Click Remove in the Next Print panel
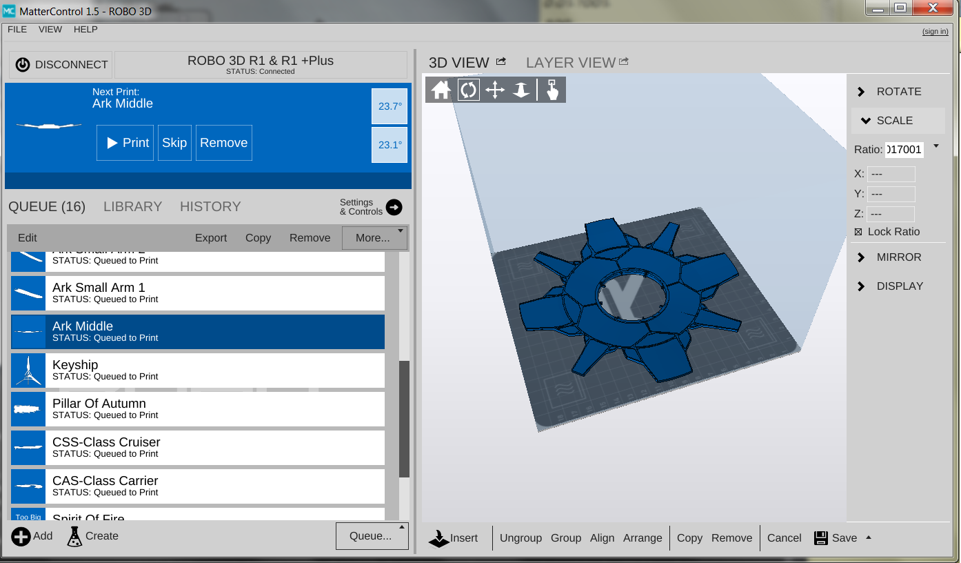 (224, 143)
